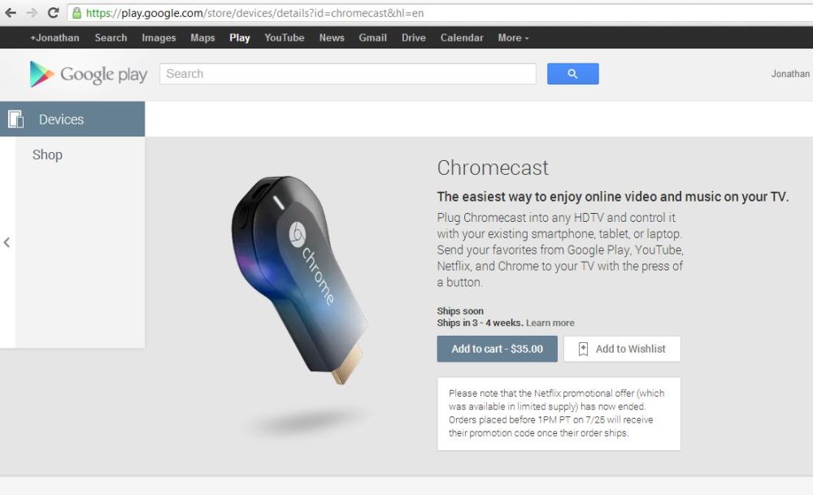Open the Jonathan account menu
The height and width of the screenshot is (495, 813).
coord(789,74)
